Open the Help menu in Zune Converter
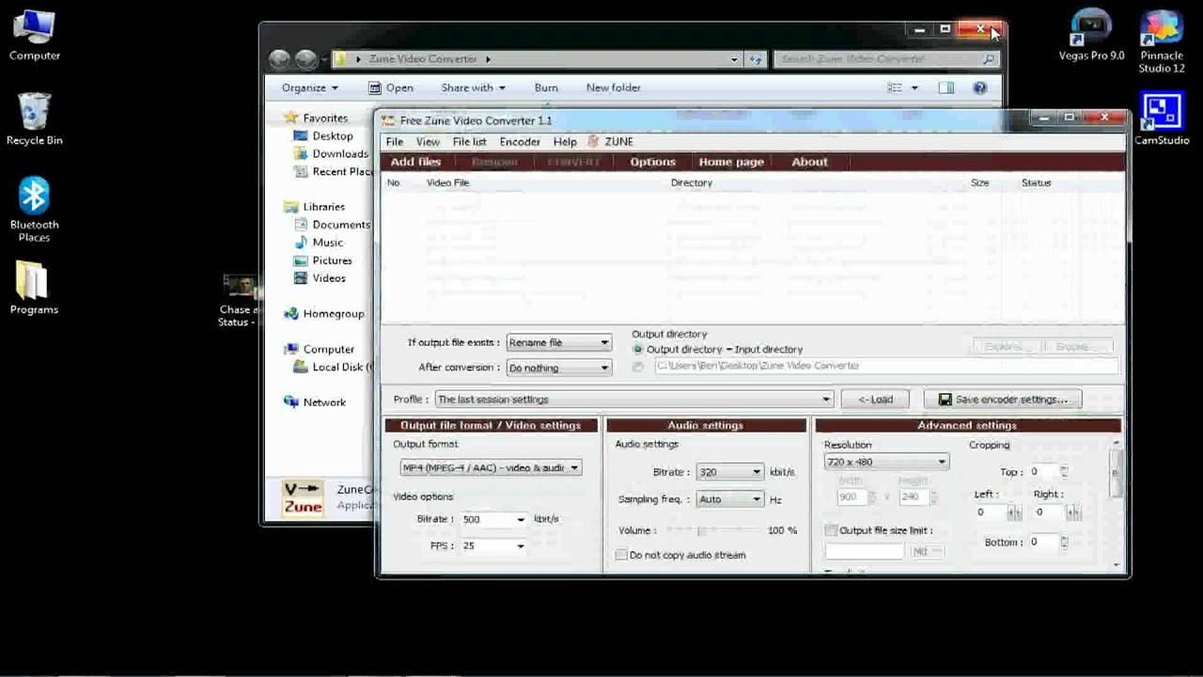Viewport: 1203px width, 677px height. pos(565,142)
